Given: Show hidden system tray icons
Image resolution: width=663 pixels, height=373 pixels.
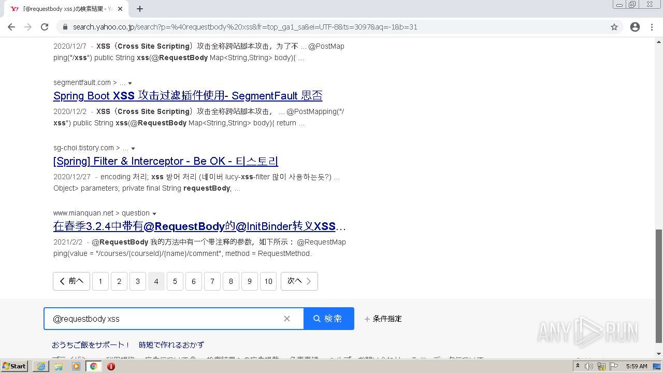Looking at the screenshot, I should [x=578, y=366].
